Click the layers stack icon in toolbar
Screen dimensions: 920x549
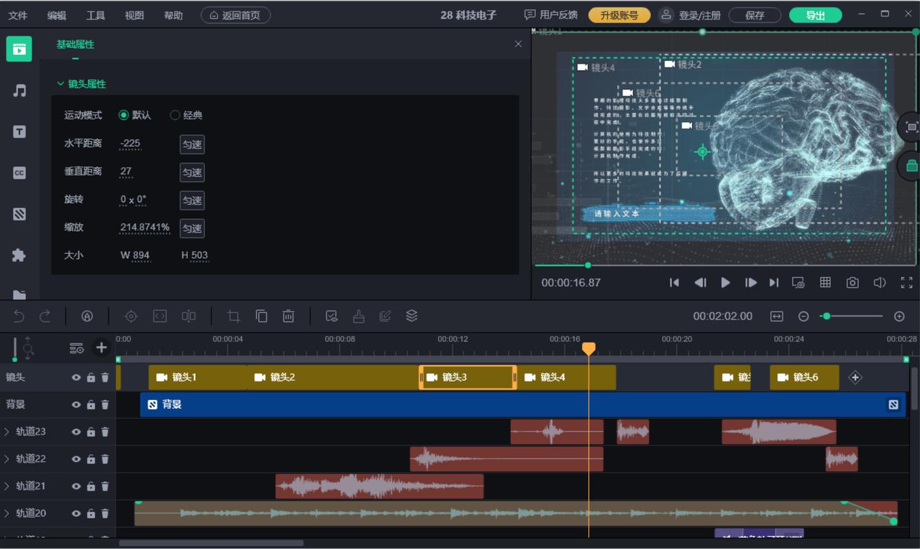pyautogui.click(x=412, y=316)
